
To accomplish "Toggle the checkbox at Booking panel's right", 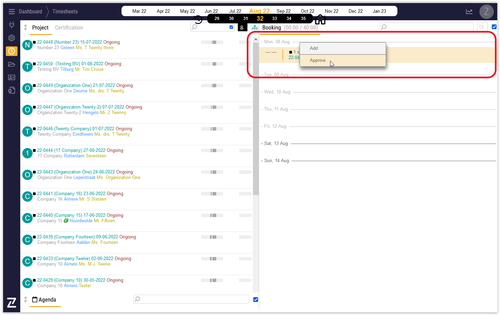I will [x=494, y=27].
